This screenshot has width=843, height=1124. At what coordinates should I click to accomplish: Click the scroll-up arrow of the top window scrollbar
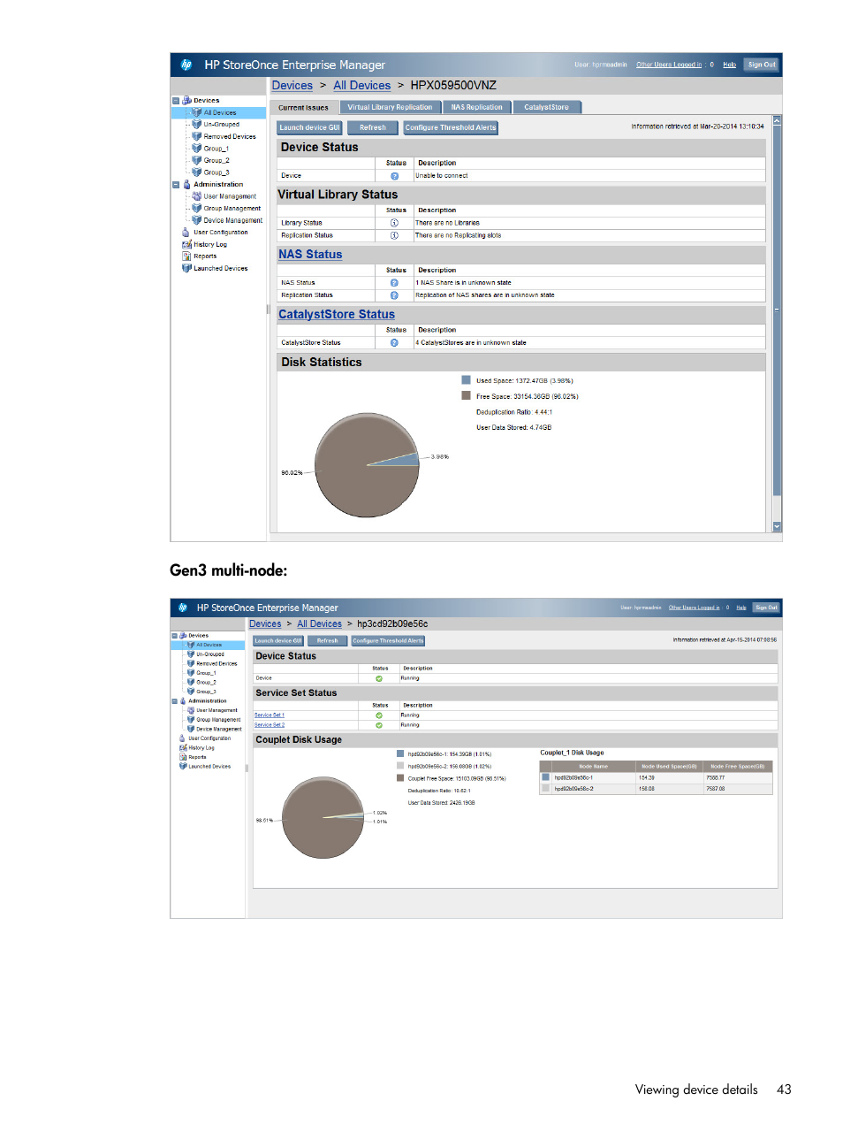pos(777,120)
